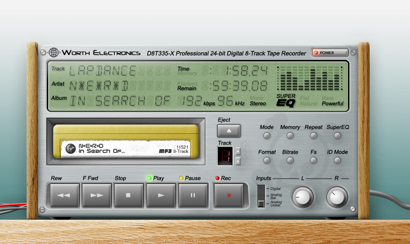
Task: Click the Fs sample rate button
Action: coord(313,161)
